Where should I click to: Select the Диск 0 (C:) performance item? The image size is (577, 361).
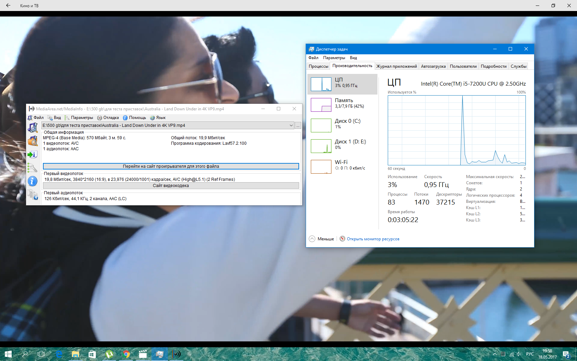pos(342,125)
